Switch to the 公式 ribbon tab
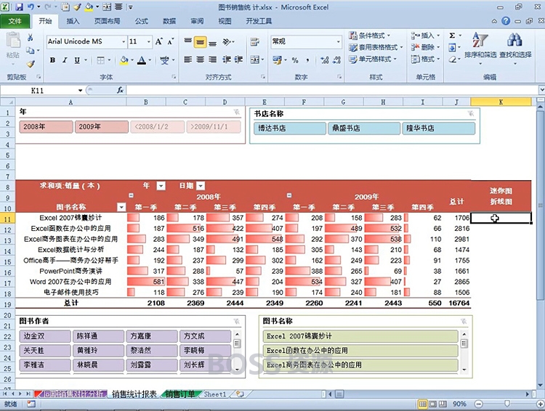Screen dimensions: 545x411 click(x=142, y=21)
